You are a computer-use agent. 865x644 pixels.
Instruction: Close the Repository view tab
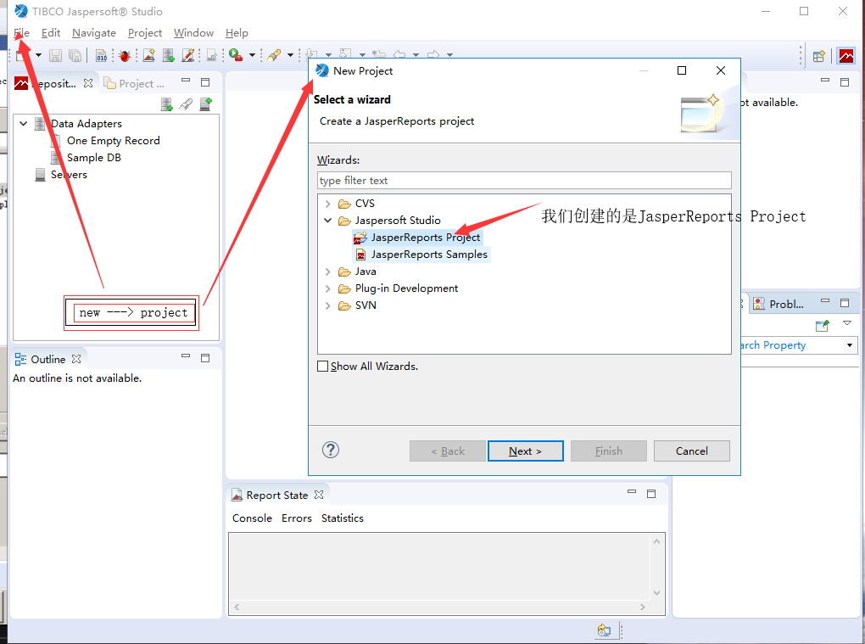pos(88,83)
